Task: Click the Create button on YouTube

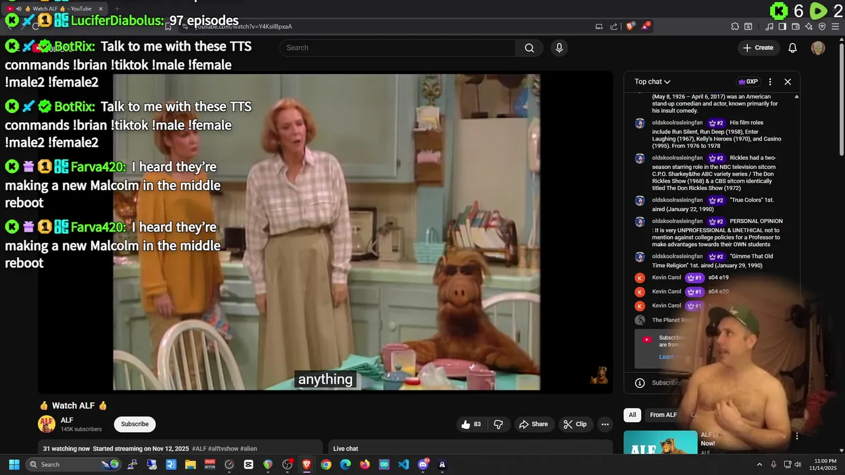Action: [x=758, y=47]
